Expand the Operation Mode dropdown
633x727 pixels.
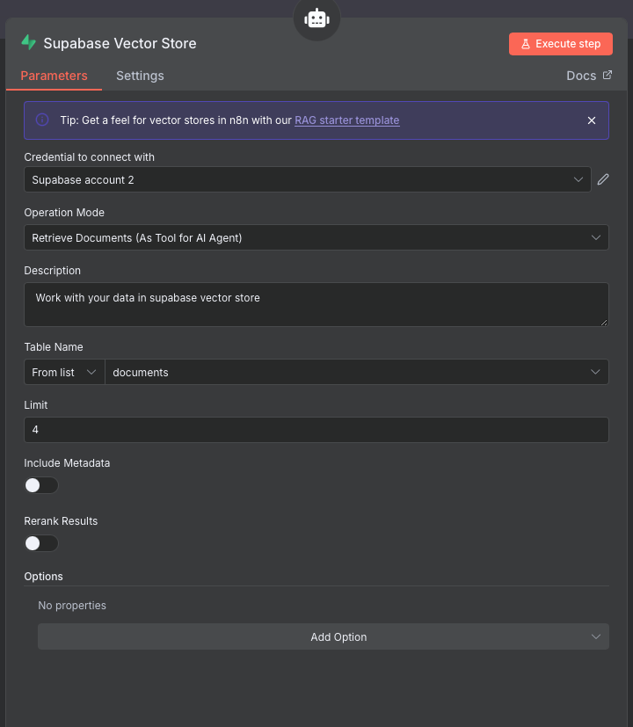[316, 237]
